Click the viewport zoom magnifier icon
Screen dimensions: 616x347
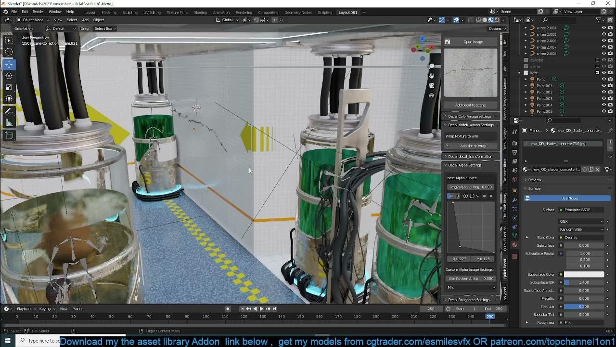(x=432, y=66)
